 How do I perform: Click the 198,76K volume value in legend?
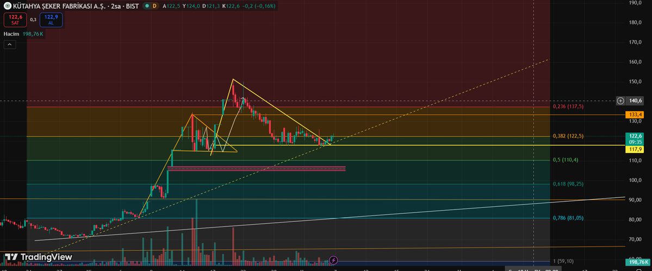[x=33, y=34]
